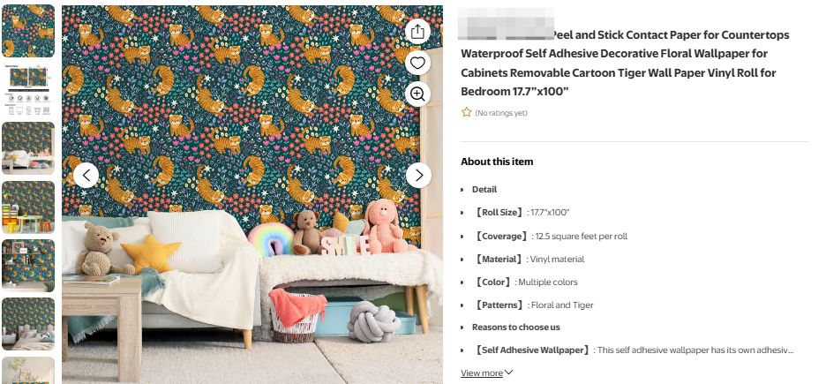Viewport: 826px width, 384px height.
Task: Select the first wallpaper pattern thumbnail
Action: coord(28,31)
